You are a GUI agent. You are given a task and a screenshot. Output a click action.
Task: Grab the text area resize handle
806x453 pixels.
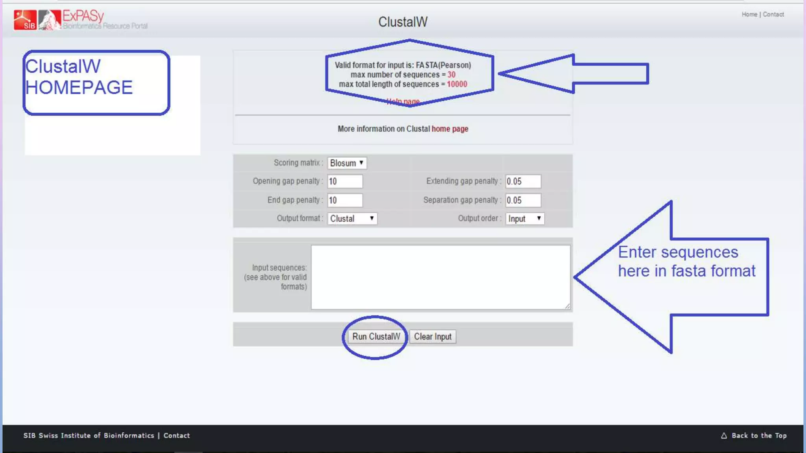(x=567, y=306)
